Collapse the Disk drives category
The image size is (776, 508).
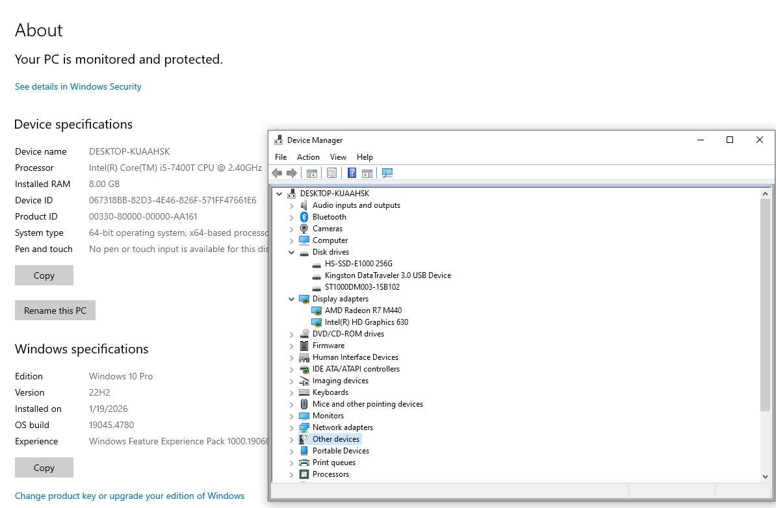tap(292, 252)
